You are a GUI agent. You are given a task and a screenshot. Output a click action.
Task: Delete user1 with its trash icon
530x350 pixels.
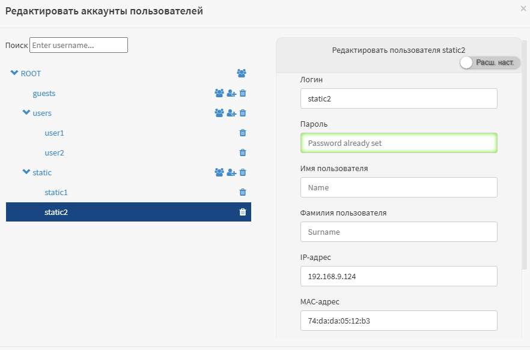(x=243, y=133)
